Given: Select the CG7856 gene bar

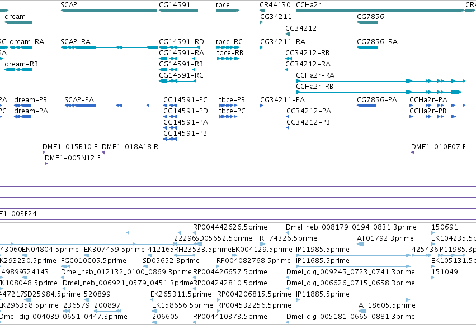Looking at the screenshot, I should point(367,22).
